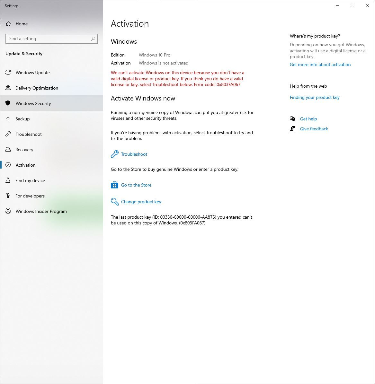Screen dimensions: 375x384
Task: Click the Store shopping bag icon
Action: [114, 185]
